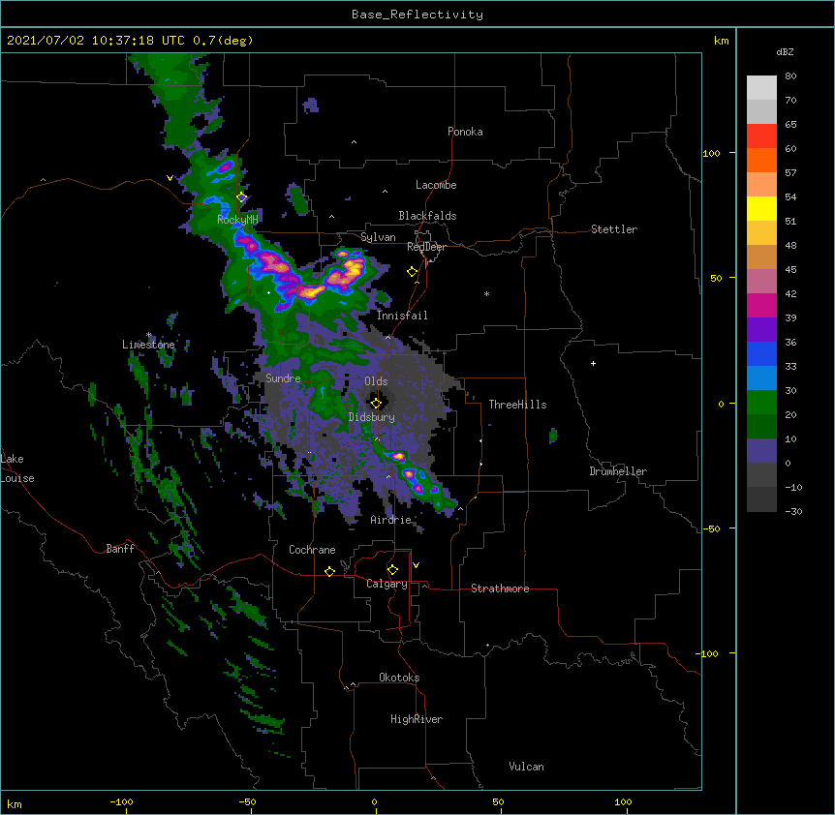This screenshot has height=815, width=835.
Task: Click the yellow diamond marker south of RedDeer
Action: [413, 272]
